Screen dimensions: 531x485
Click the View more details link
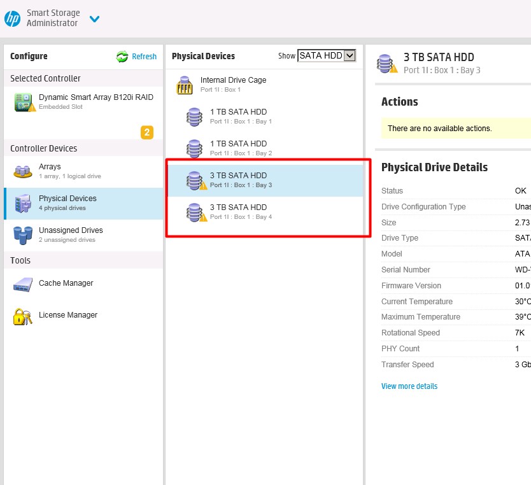(x=409, y=386)
